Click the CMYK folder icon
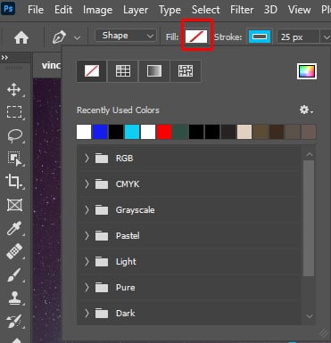 click(x=102, y=184)
